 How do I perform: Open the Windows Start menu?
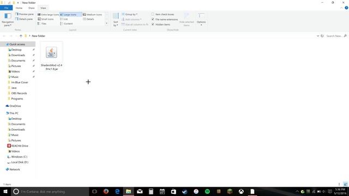(x=5, y=191)
